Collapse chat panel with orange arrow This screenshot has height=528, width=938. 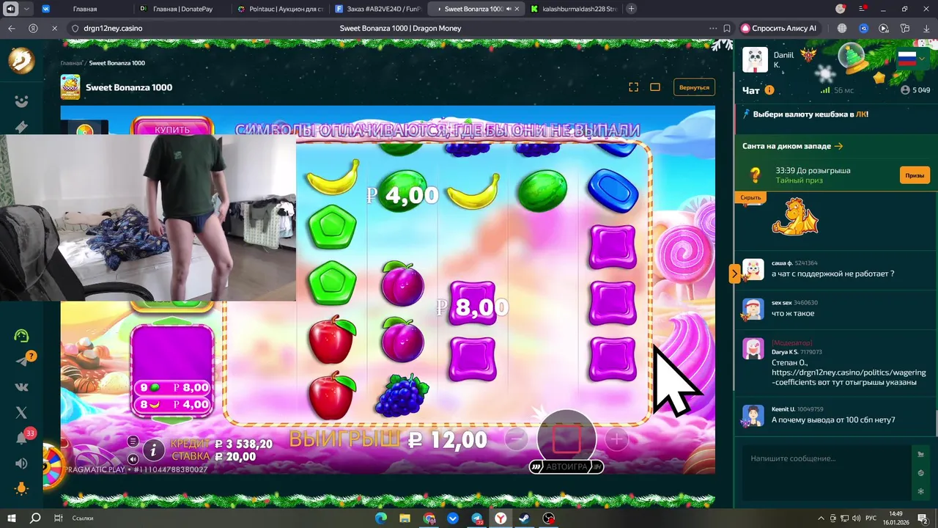pos(734,274)
